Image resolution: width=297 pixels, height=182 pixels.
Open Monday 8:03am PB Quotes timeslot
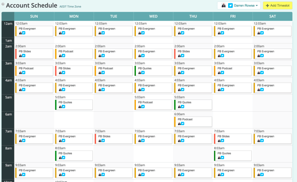(x=74, y=156)
